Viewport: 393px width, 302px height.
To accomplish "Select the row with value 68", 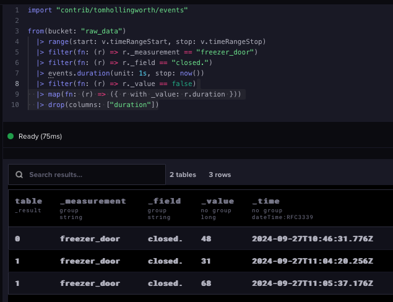I will coord(201,283).
